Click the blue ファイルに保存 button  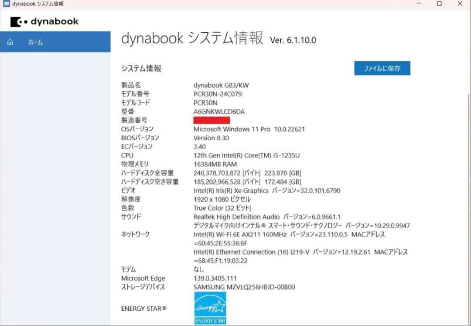(x=382, y=68)
